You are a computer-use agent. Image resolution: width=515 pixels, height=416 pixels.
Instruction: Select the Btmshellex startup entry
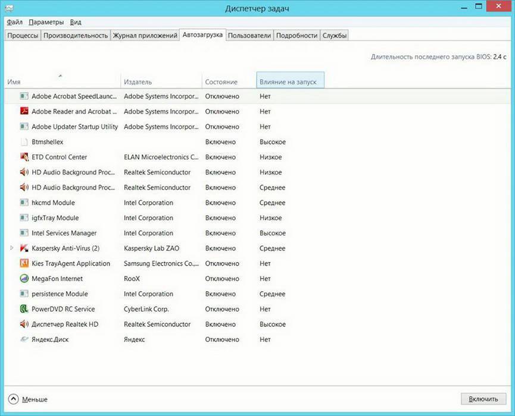coord(48,142)
